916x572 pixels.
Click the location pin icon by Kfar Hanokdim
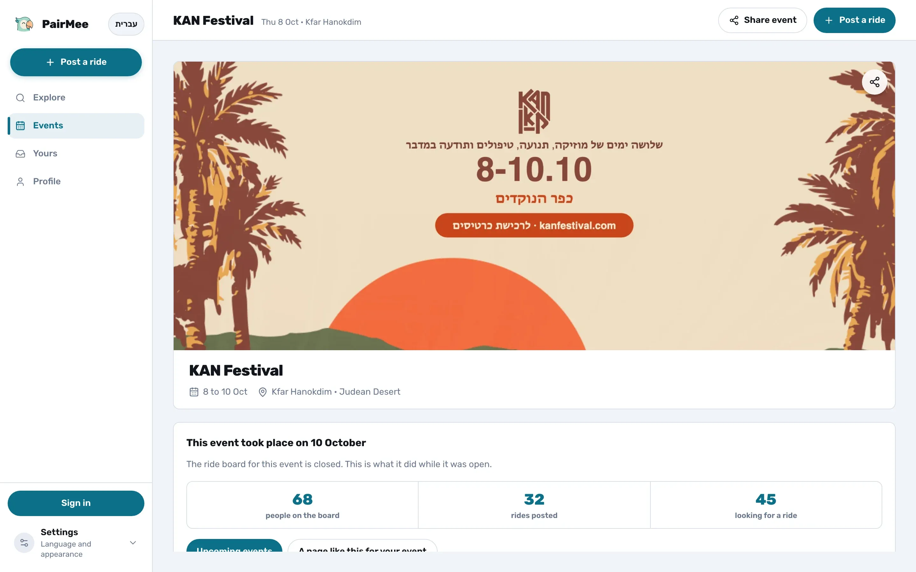pyautogui.click(x=262, y=392)
